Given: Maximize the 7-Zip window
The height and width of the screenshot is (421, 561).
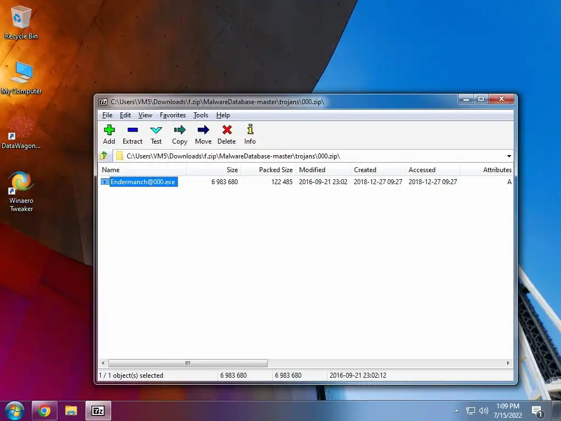Looking at the screenshot, I should point(481,99).
